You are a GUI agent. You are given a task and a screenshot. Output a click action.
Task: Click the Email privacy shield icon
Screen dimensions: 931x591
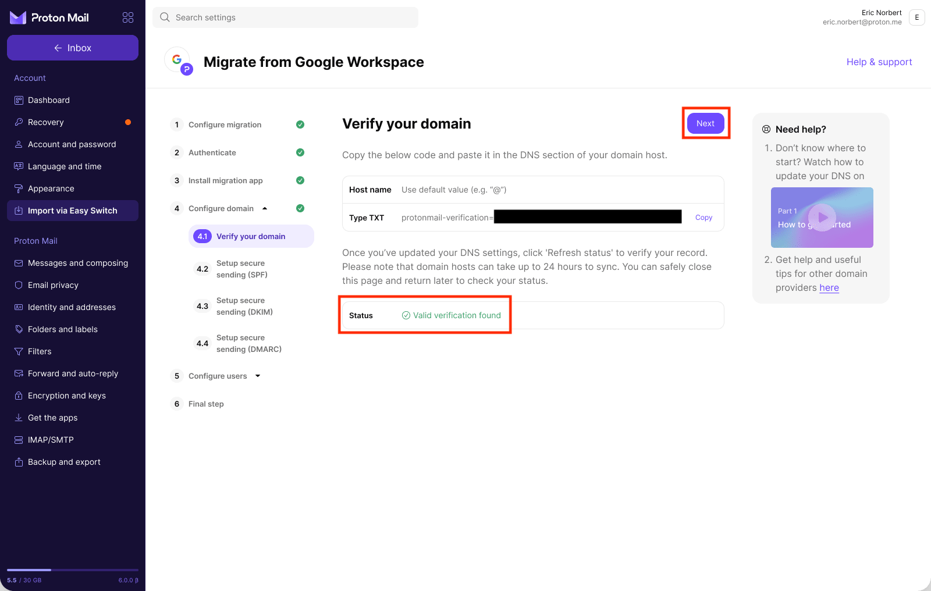(x=19, y=285)
